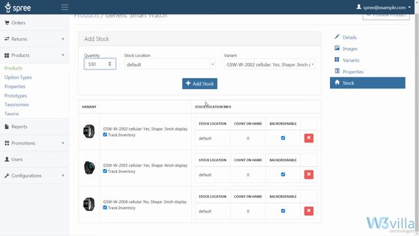This screenshot has width=419, height=236.
Task: Click the Users person icon
Action: tap(7, 159)
